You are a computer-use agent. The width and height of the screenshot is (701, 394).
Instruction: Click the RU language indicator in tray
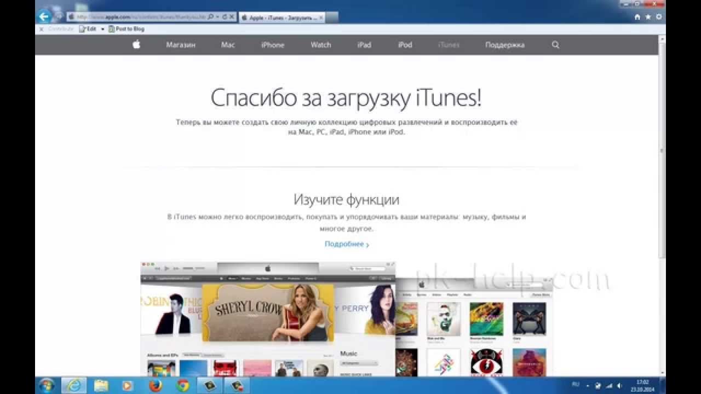pyautogui.click(x=576, y=385)
